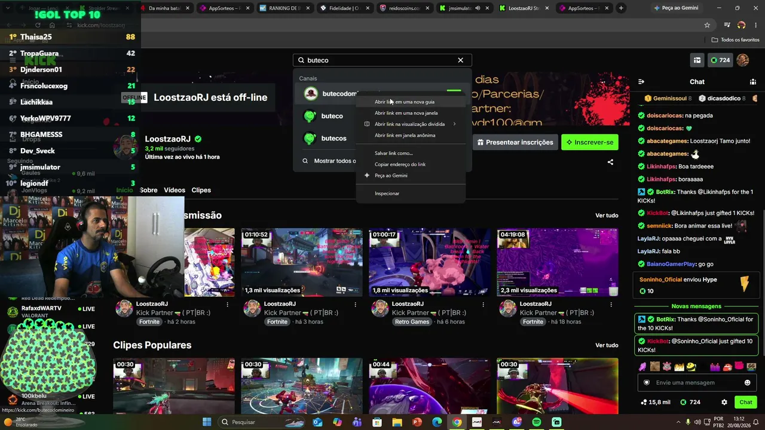Click Ver tudo for Clipes Populares
The width and height of the screenshot is (765, 430).
607,345
